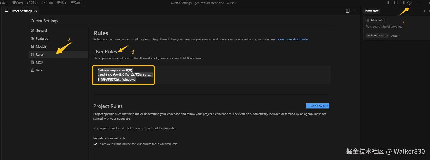The height and width of the screenshot is (160, 430).
Task: Toggle the primary left sidebar layout icon
Action: coord(389,3)
